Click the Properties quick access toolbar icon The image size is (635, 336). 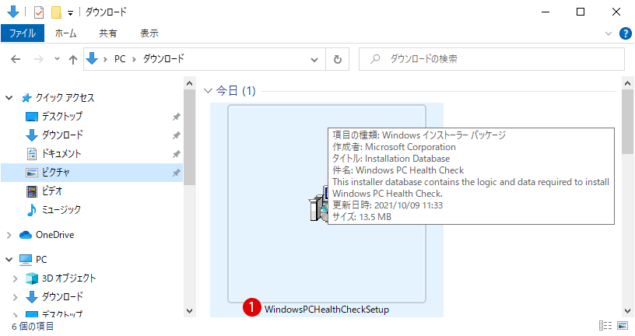tap(38, 12)
